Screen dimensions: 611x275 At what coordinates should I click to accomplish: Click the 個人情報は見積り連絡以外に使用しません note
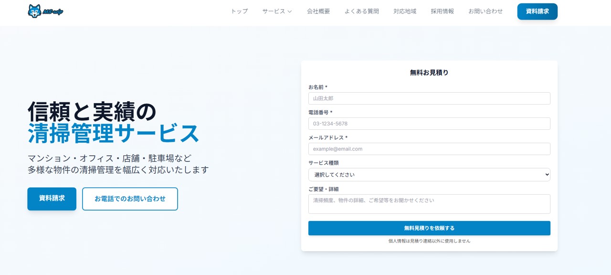[429, 241]
